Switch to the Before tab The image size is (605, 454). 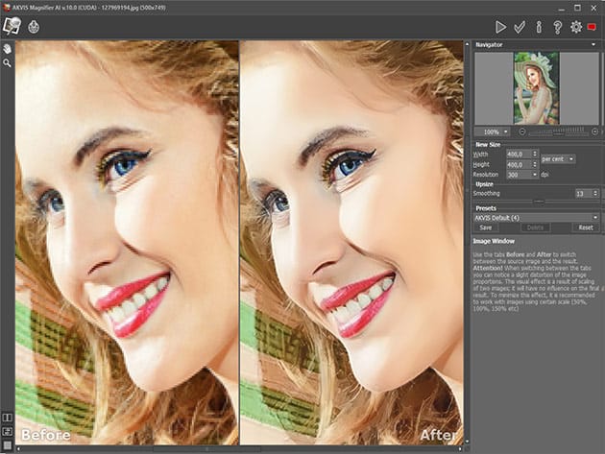coord(44,435)
